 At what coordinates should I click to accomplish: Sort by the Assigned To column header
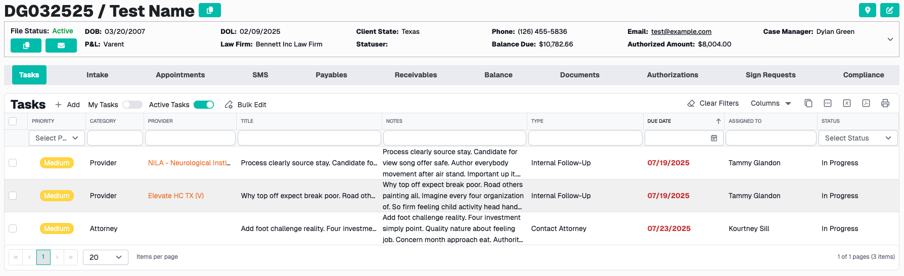[x=745, y=121]
